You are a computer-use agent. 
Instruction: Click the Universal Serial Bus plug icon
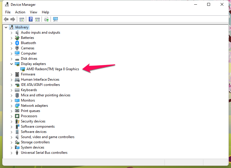click(x=17, y=153)
